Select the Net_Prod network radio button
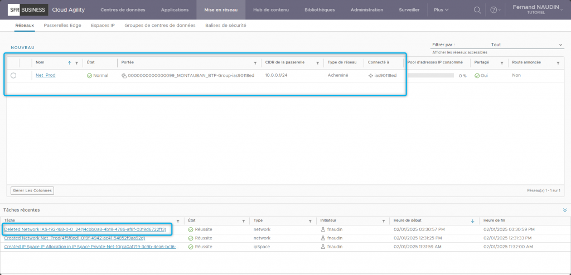This screenshot has height=275, width=571. [x=13, y=76]
